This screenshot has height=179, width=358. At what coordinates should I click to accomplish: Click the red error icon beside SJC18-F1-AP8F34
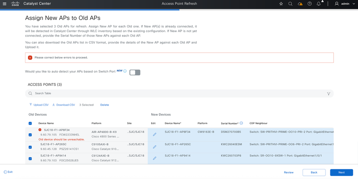pyautogui.click(x=40, y=130)
